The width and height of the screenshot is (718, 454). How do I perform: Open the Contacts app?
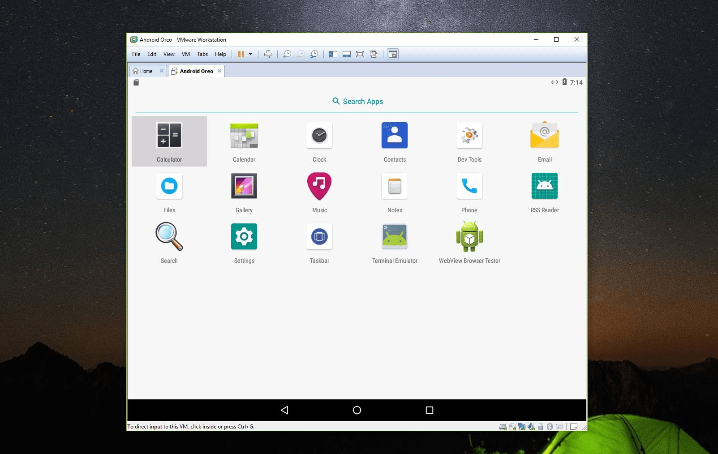395,141
